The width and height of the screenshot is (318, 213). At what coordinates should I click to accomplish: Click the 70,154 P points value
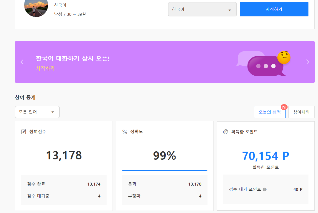click(265, 156)
